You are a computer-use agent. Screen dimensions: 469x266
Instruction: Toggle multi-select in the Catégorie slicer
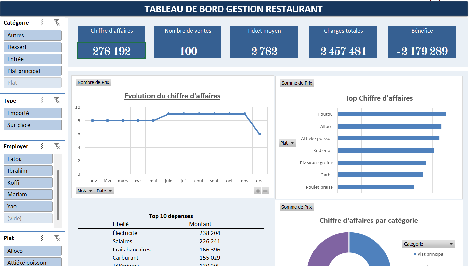coord(44,22)
